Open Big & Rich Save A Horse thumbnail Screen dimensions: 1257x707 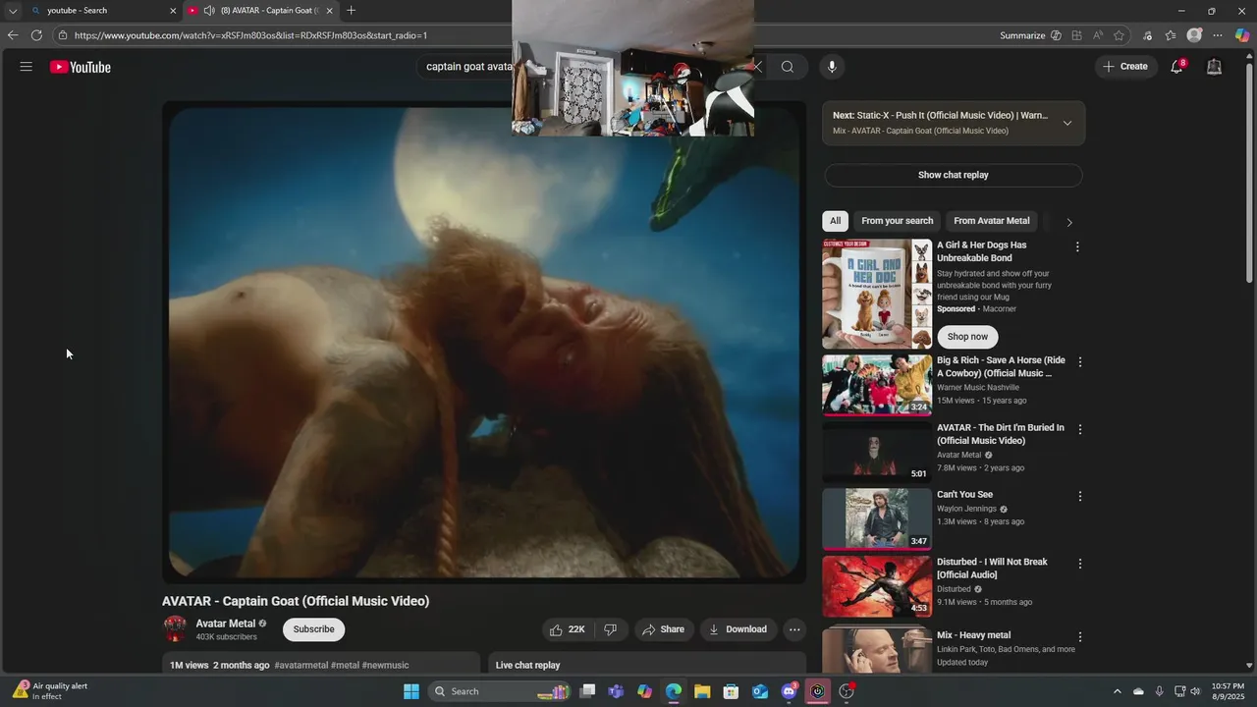click(877, 385)
